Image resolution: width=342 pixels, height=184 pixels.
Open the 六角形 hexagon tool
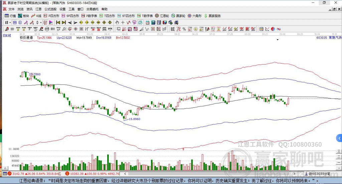(195, 16)
